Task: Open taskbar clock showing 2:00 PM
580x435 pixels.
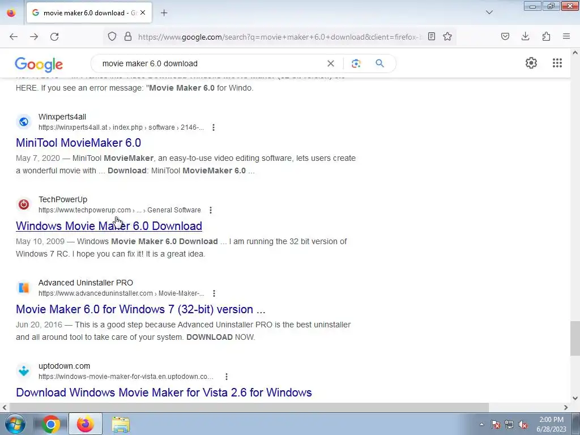Action: (x=551, y=424)
